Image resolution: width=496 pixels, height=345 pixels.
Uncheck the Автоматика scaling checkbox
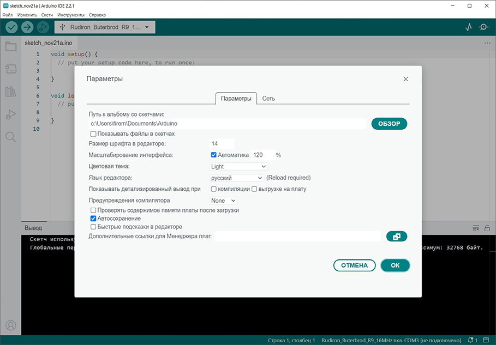pyautogui.click(x=213, y=155)
